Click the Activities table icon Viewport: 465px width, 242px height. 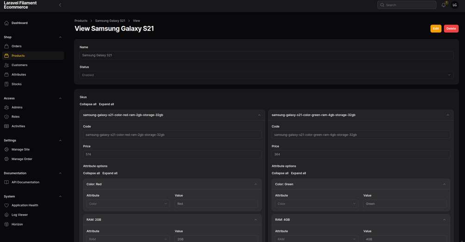click(x=6, y=126)
